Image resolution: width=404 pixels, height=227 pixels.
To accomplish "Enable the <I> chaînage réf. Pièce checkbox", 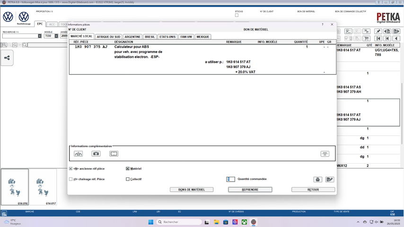I will point(70,179).
